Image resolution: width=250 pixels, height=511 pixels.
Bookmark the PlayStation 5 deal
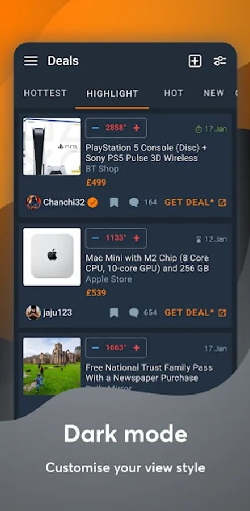pyautogui.click(x=113, y=202)
